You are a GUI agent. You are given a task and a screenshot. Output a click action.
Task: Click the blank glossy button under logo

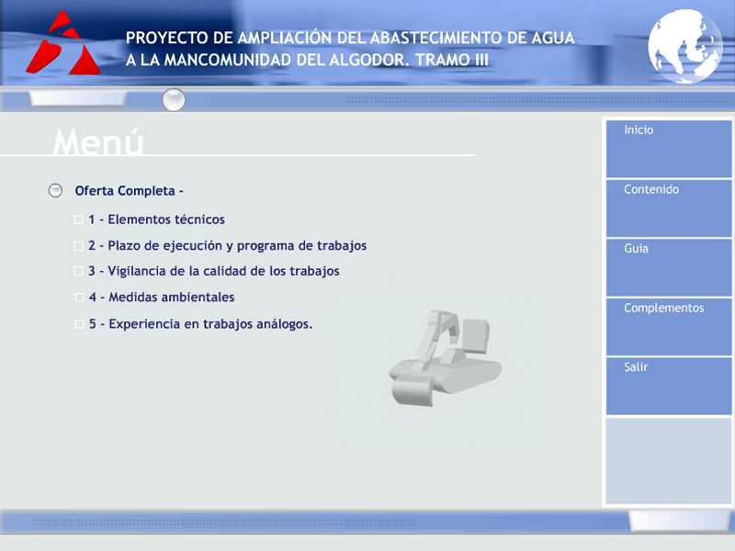tap(78, 99)
